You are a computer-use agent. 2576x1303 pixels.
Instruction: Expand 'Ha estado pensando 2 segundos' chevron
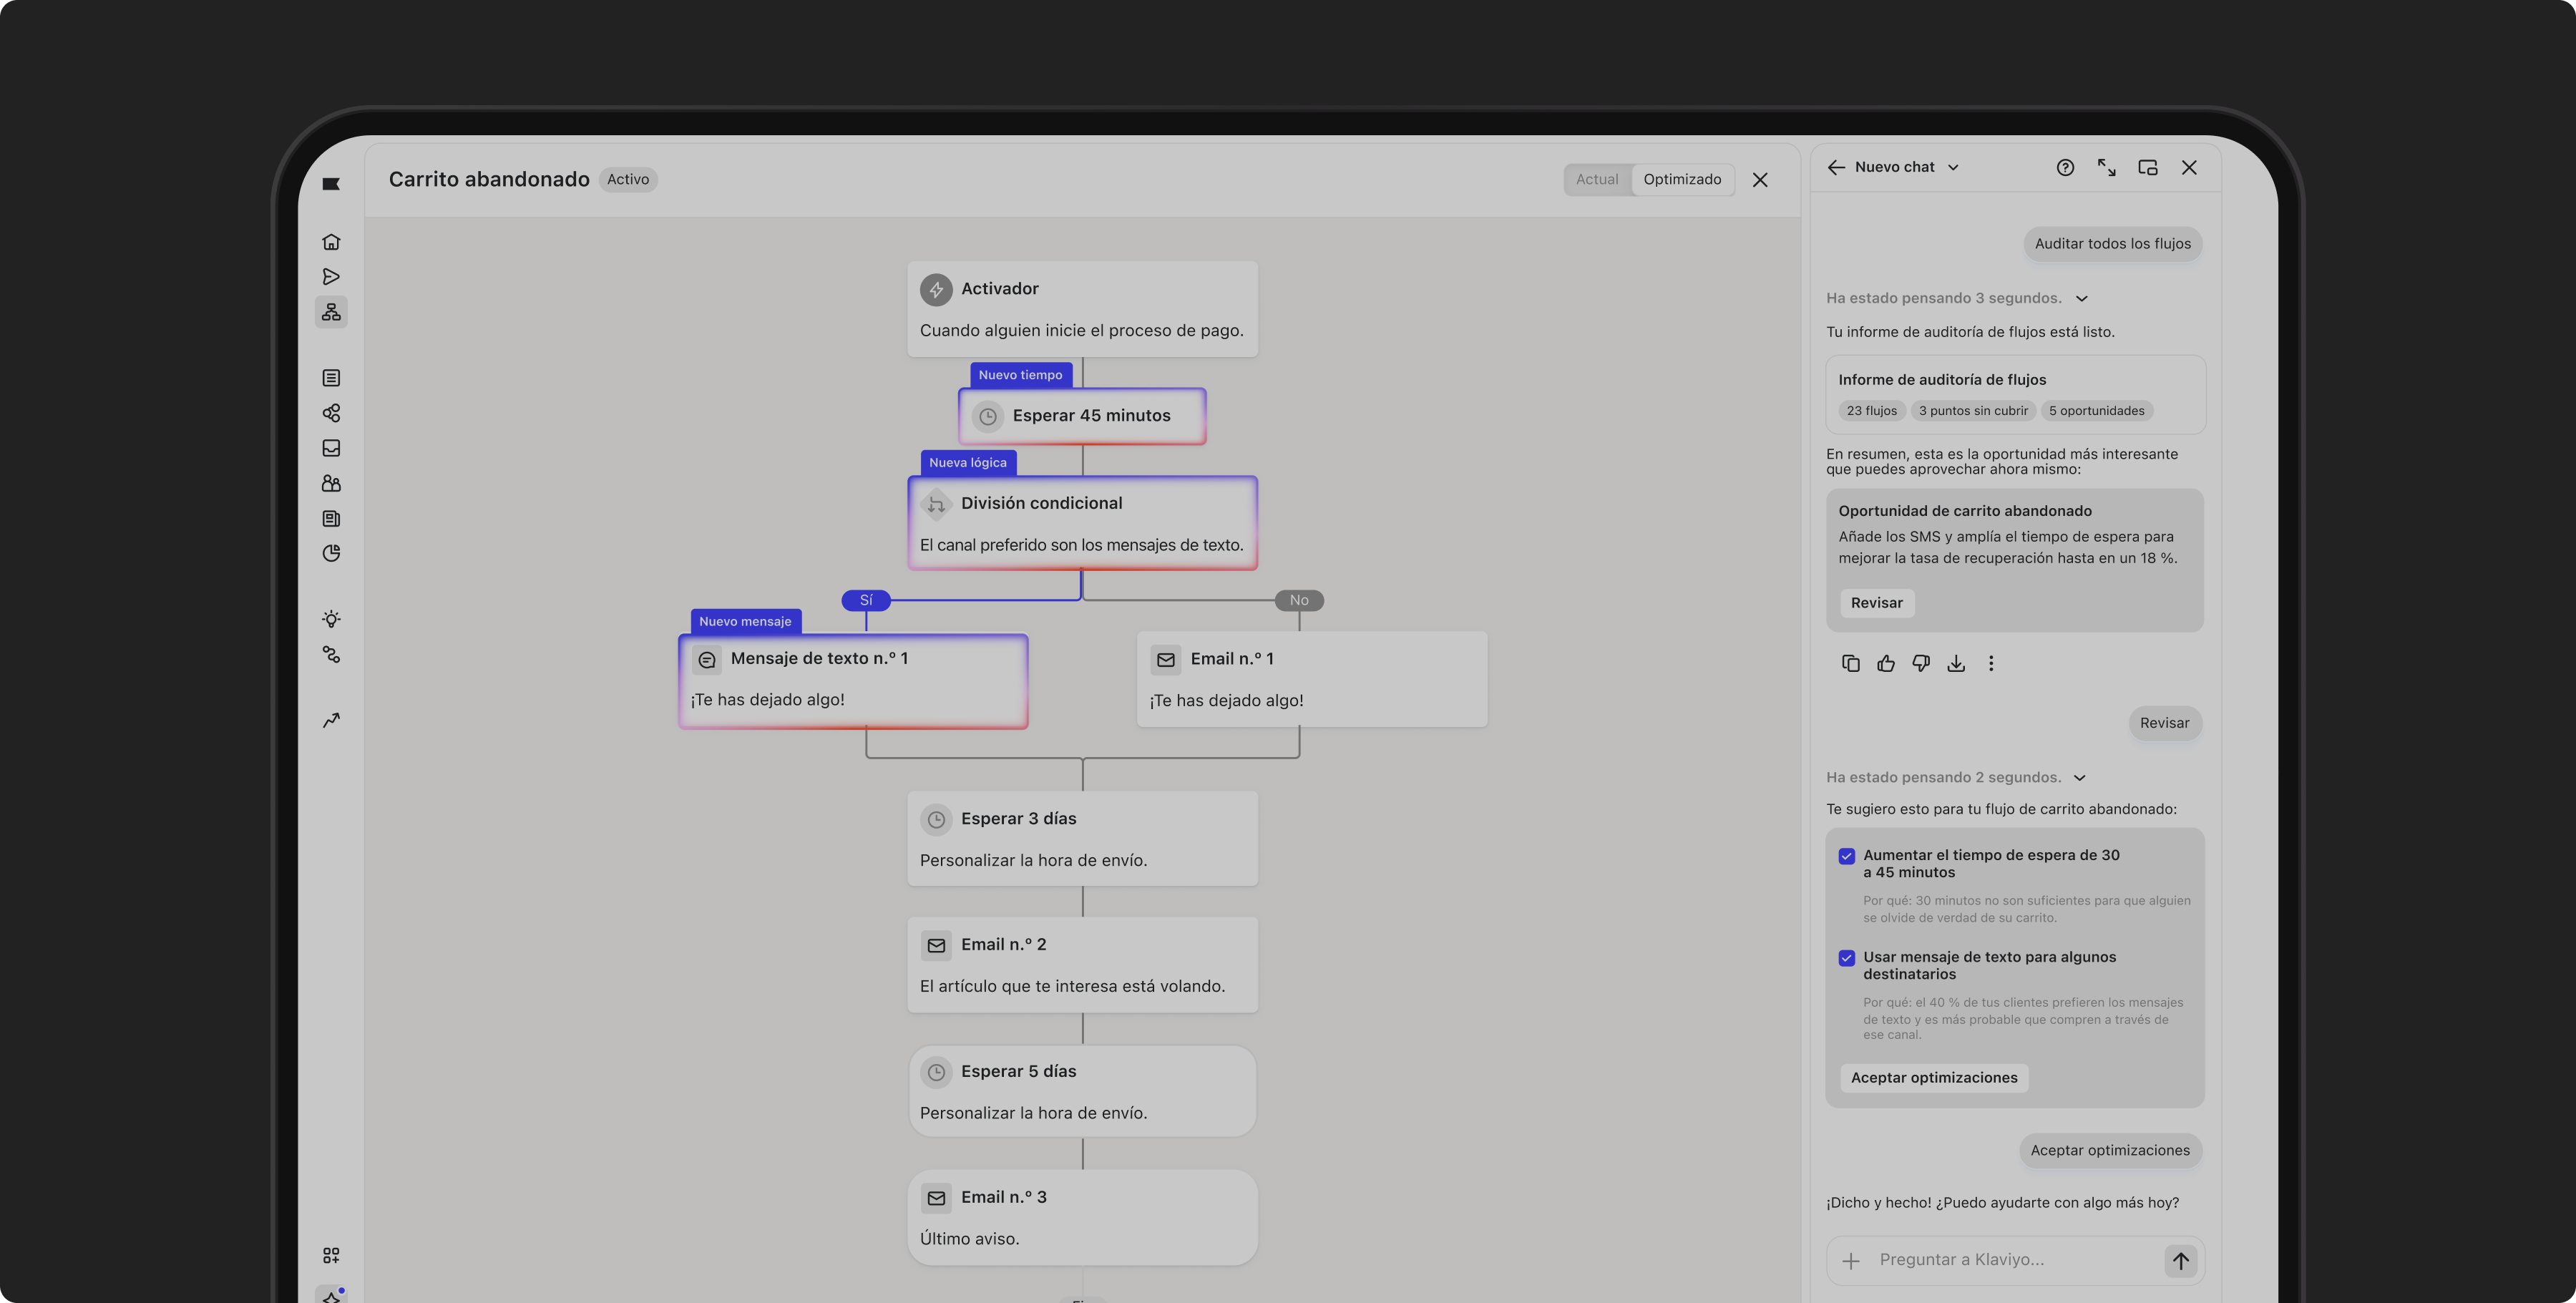[x=2080, y=778]
